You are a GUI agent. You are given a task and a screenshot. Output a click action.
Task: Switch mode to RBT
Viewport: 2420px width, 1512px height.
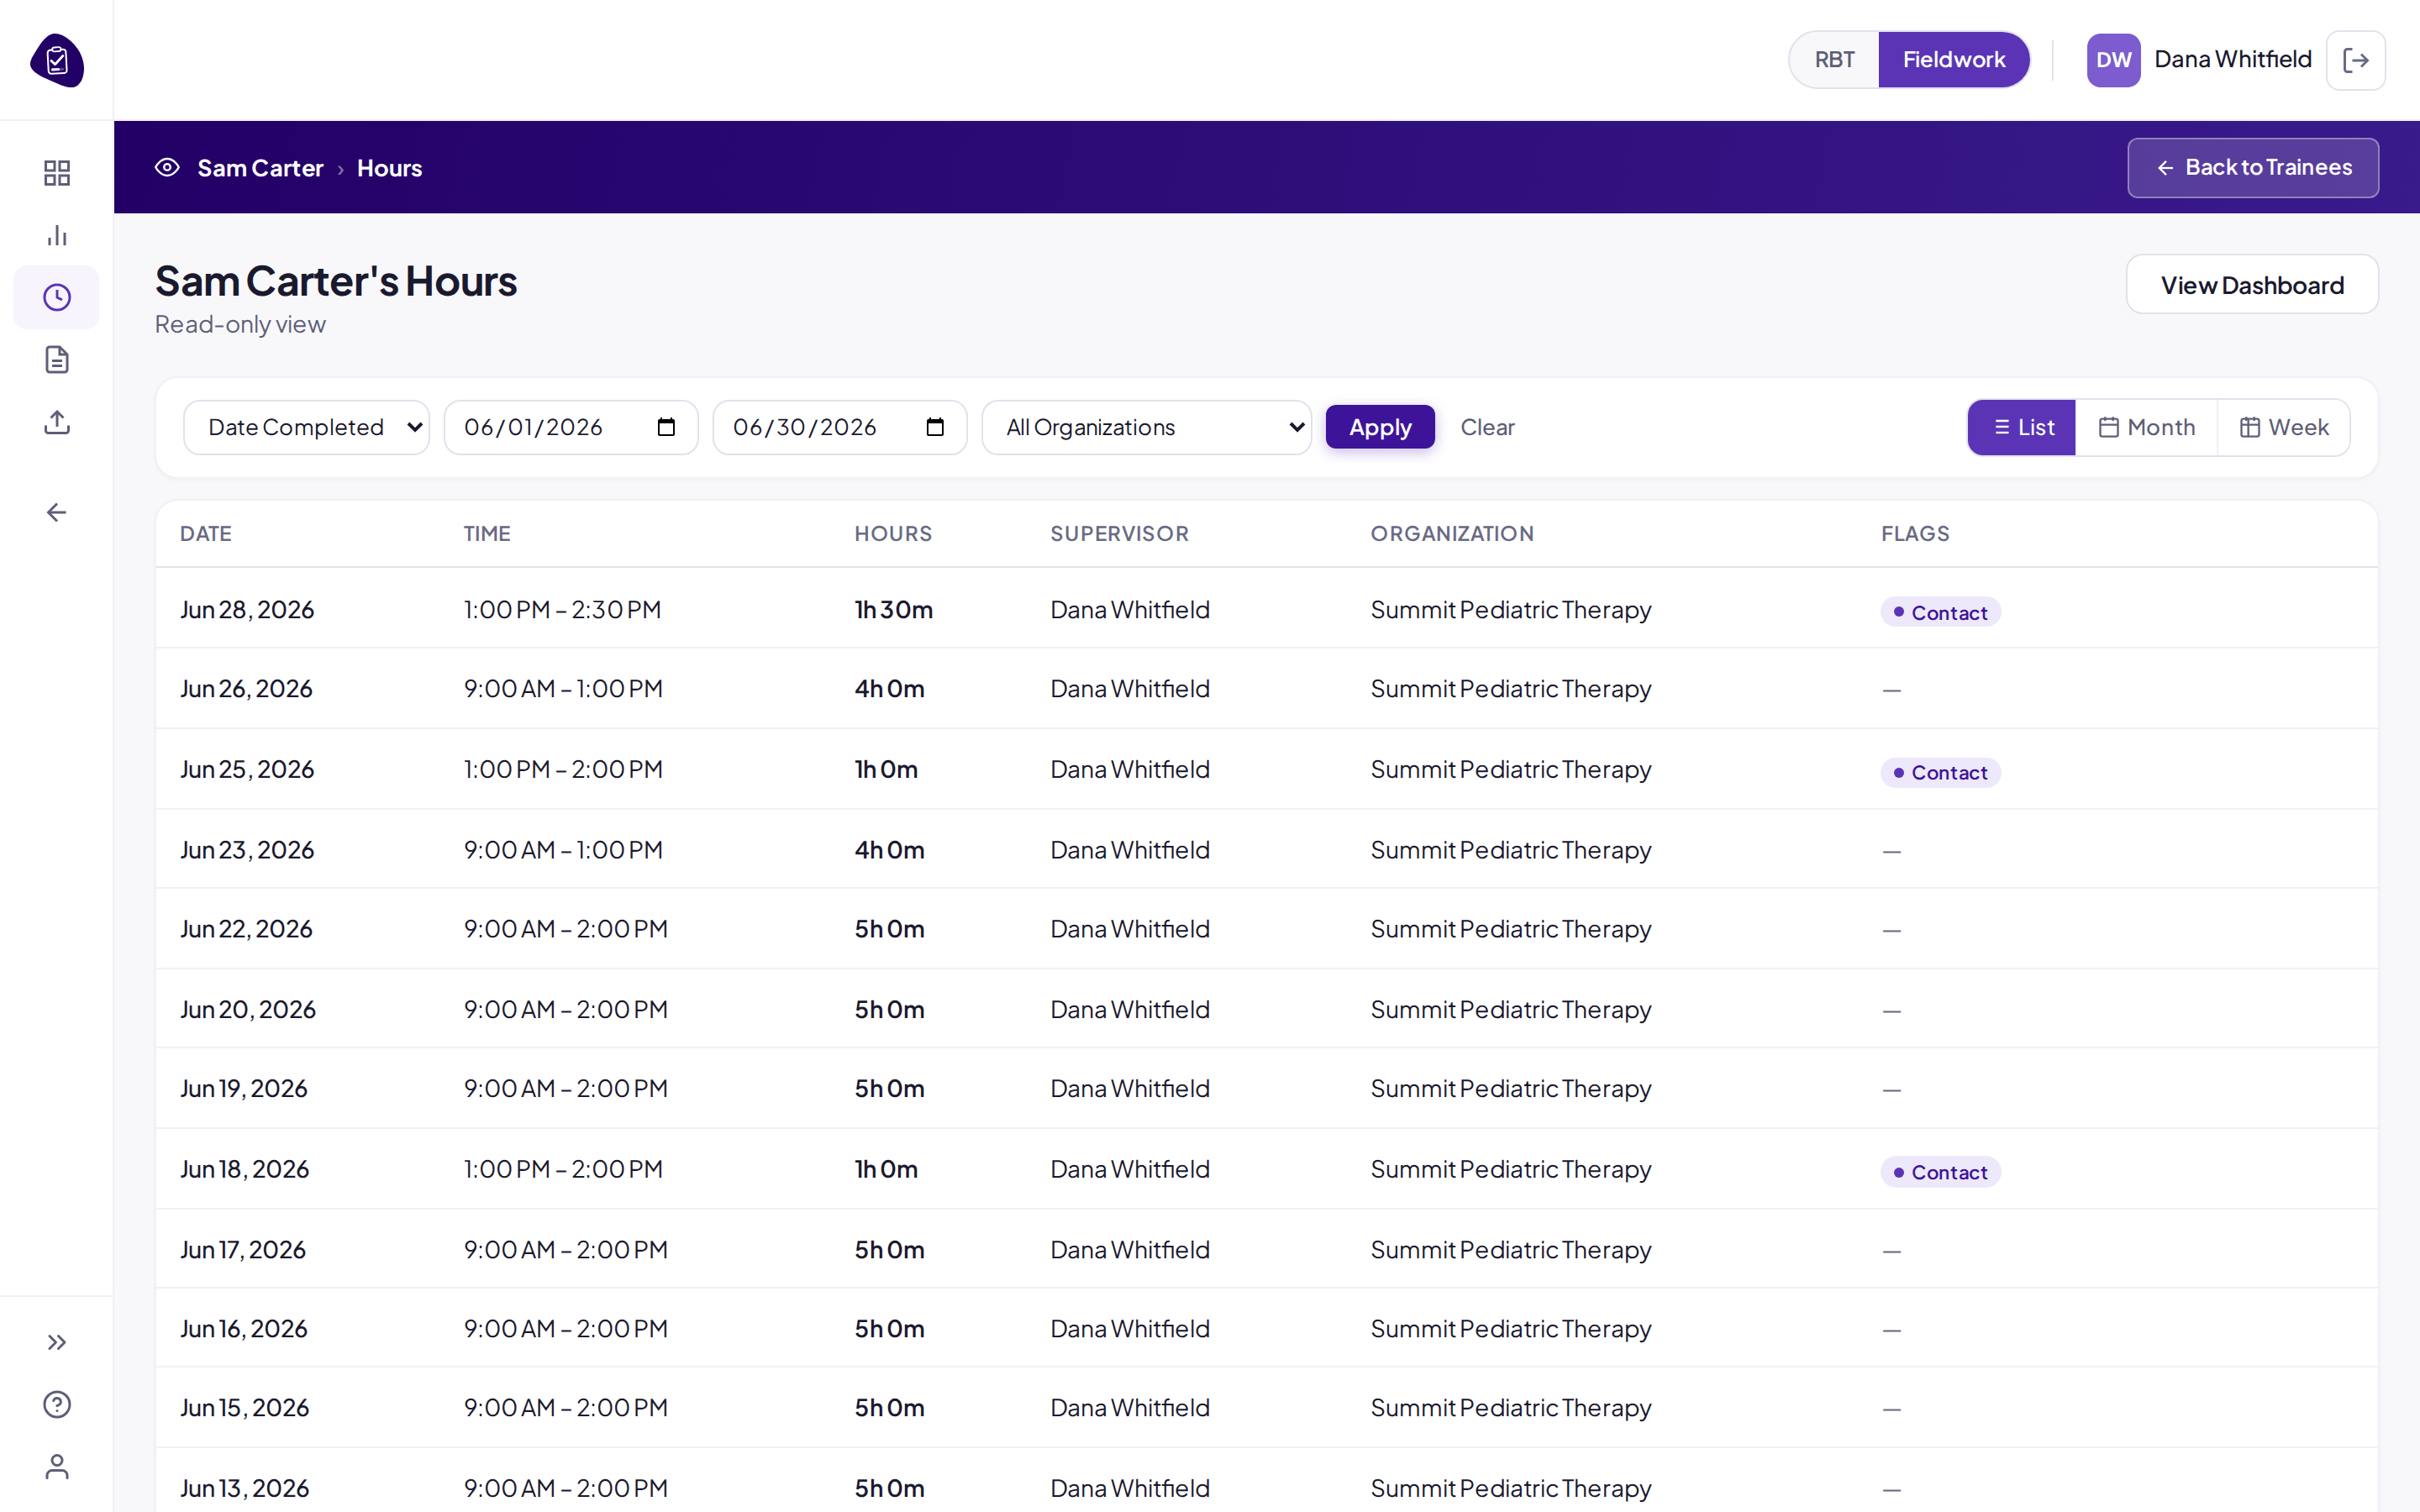tap(1834, 60)
